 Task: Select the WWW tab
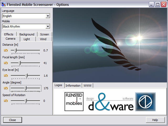88,86
